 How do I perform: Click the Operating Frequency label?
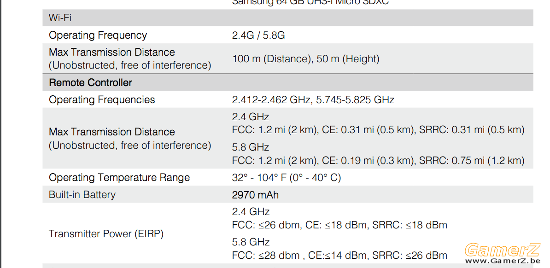tap(98, 35)
